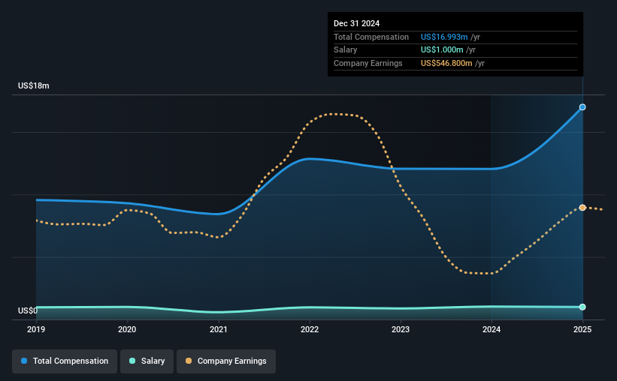Click the 2025 x-axis label
The image size is (617, 381).
(x=582, y=329)
